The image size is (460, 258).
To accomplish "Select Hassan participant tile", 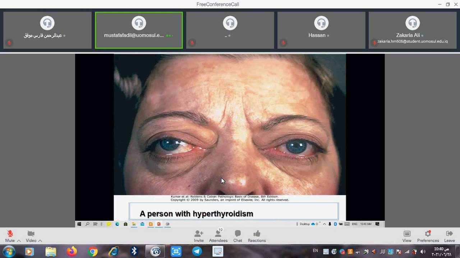I will pyautogui.click(x=321, y=30).
